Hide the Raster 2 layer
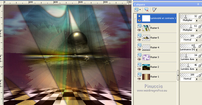This screenshot has width=202, height=105. [x=139, y=69]
